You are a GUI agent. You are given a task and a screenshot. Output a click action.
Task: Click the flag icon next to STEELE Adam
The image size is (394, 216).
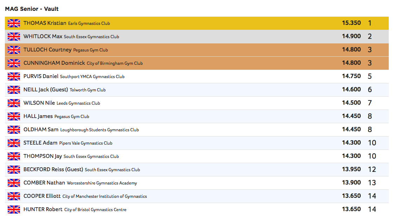click(x=14, y=143)
